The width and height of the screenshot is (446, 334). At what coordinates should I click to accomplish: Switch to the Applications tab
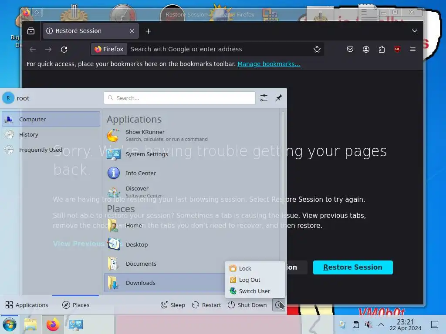pyautogui.click(x=27, y=305)
